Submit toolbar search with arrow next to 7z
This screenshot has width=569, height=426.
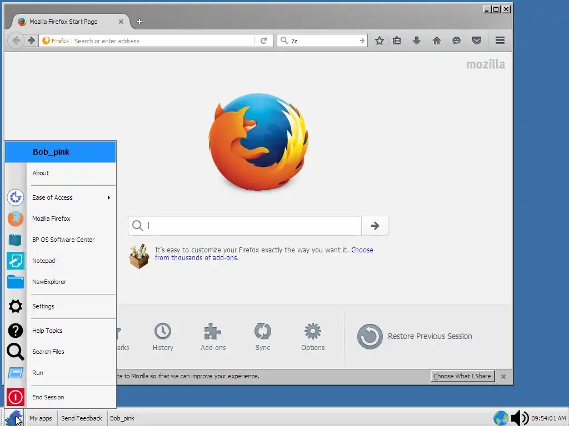[362, 40]
